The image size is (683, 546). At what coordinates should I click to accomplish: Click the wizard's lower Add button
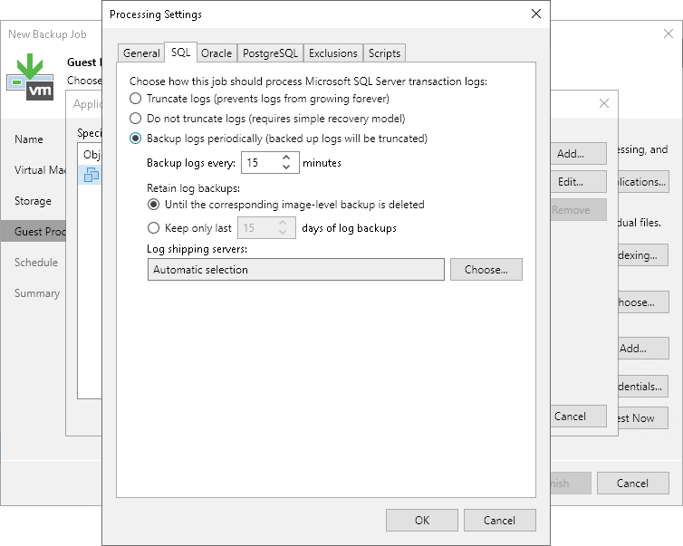pos(643,349)
